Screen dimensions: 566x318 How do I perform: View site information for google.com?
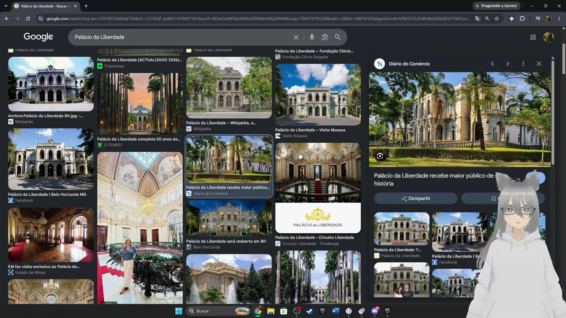(41, 19)
